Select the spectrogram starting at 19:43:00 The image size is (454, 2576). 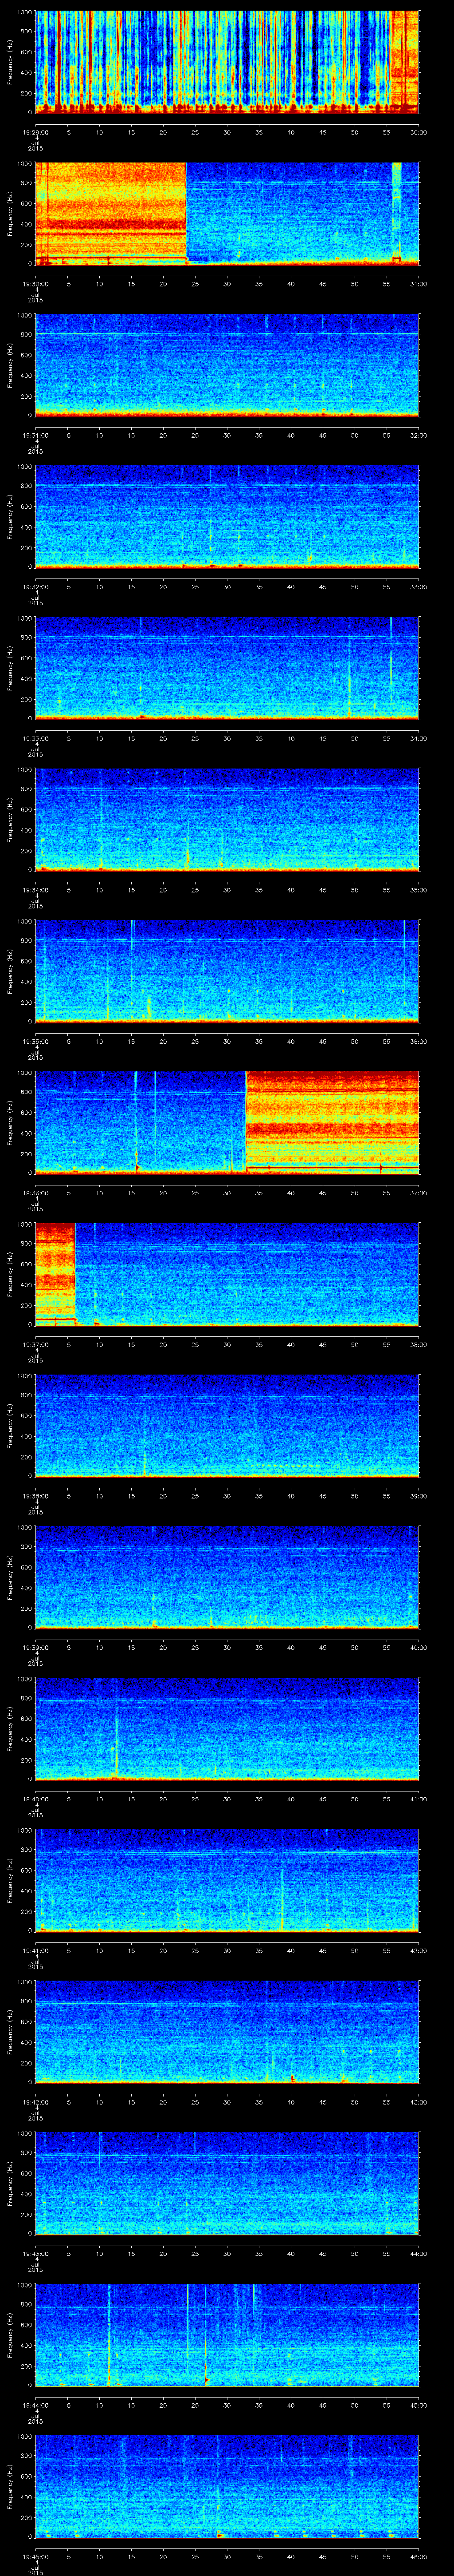pyautogui.click(x=227, y=2183)
